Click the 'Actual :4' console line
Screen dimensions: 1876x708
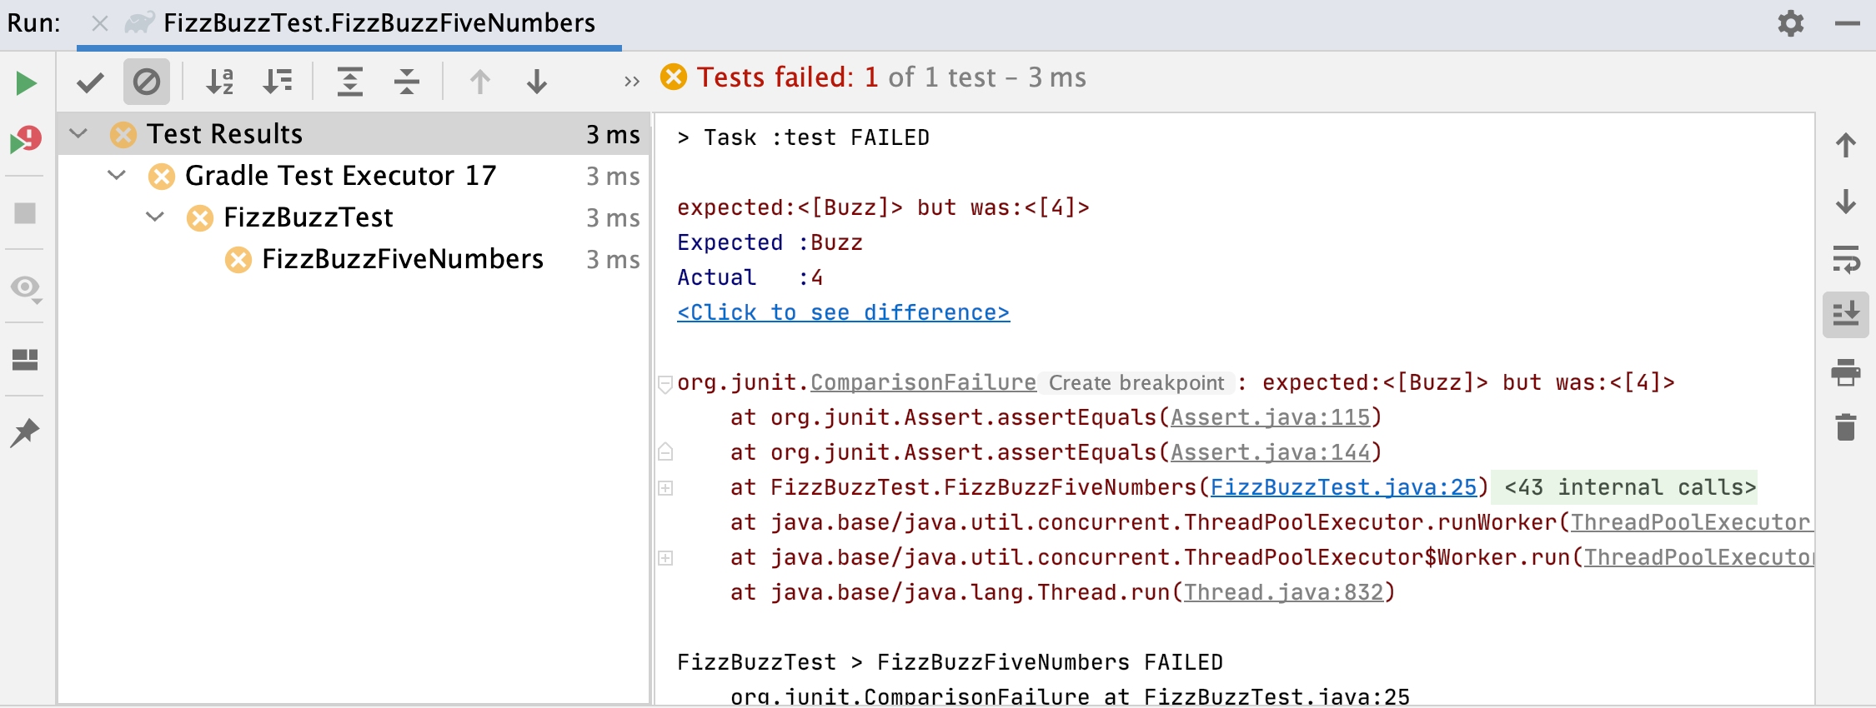click(750, 277)
